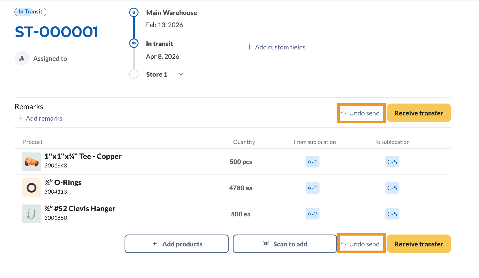Open the O-Rings product thumbnail
479x278 pixels.
coord(31,188)
